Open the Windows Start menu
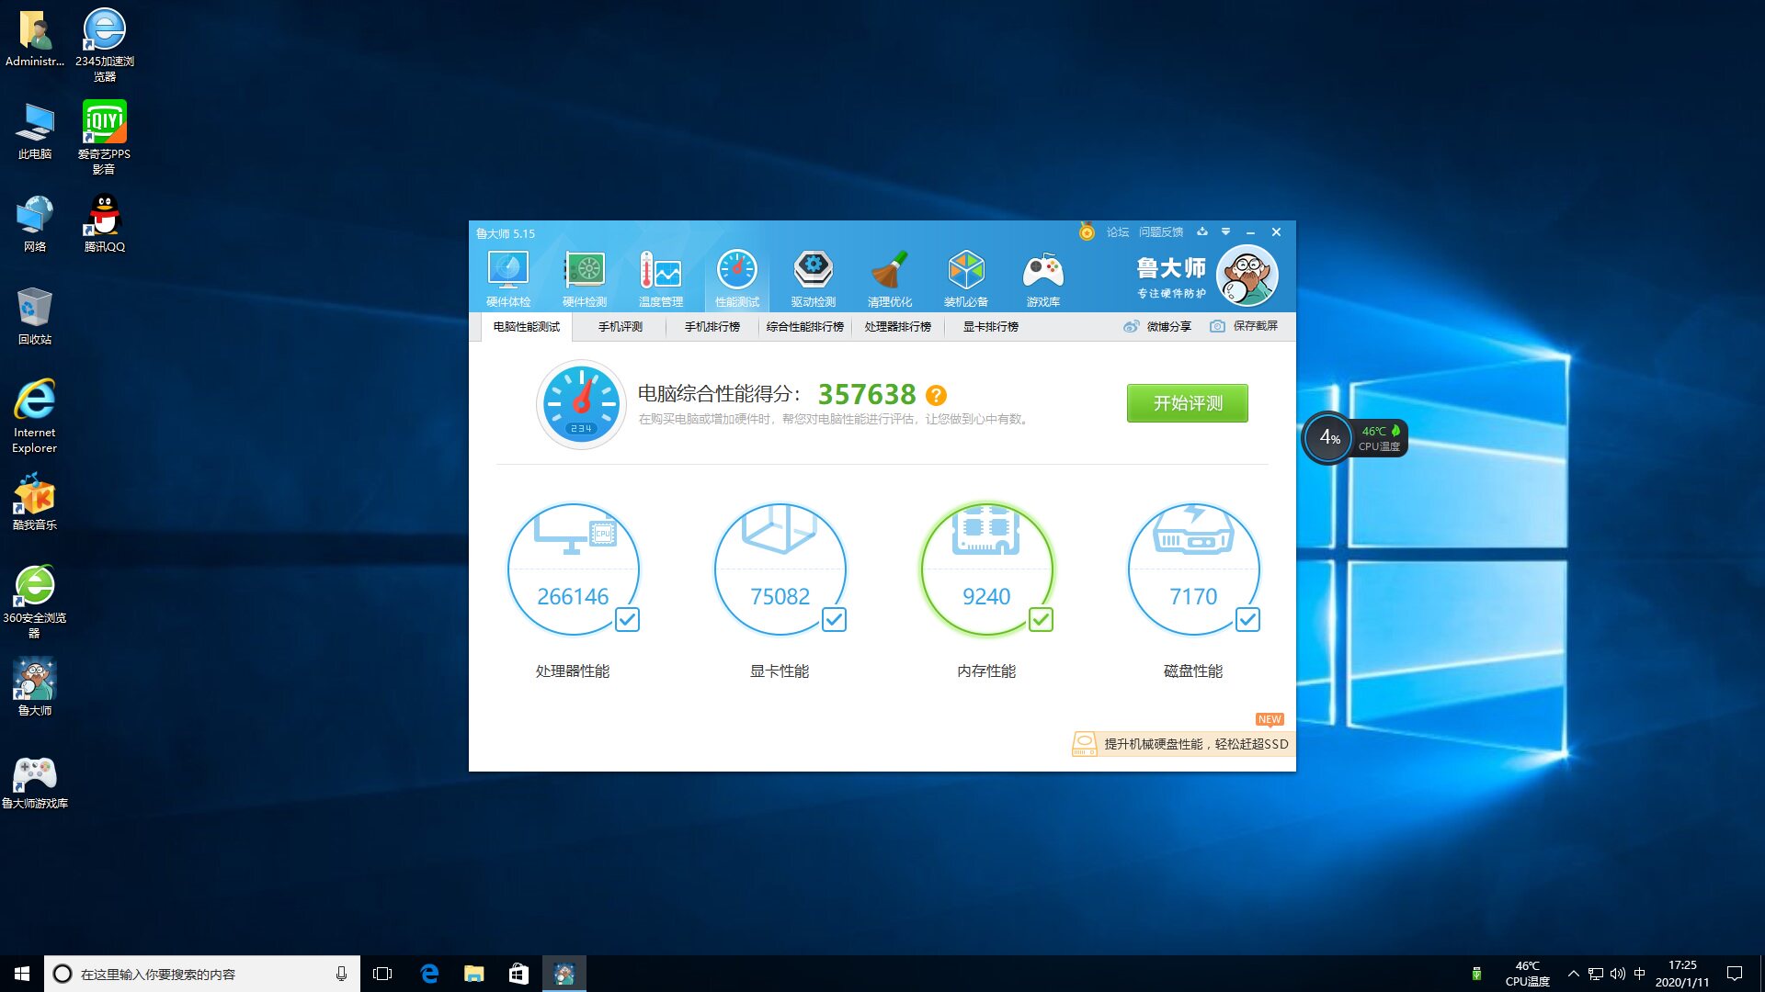 22,974
